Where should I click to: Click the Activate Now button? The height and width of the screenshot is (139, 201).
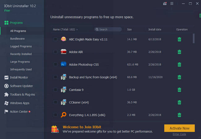(179, 128)
